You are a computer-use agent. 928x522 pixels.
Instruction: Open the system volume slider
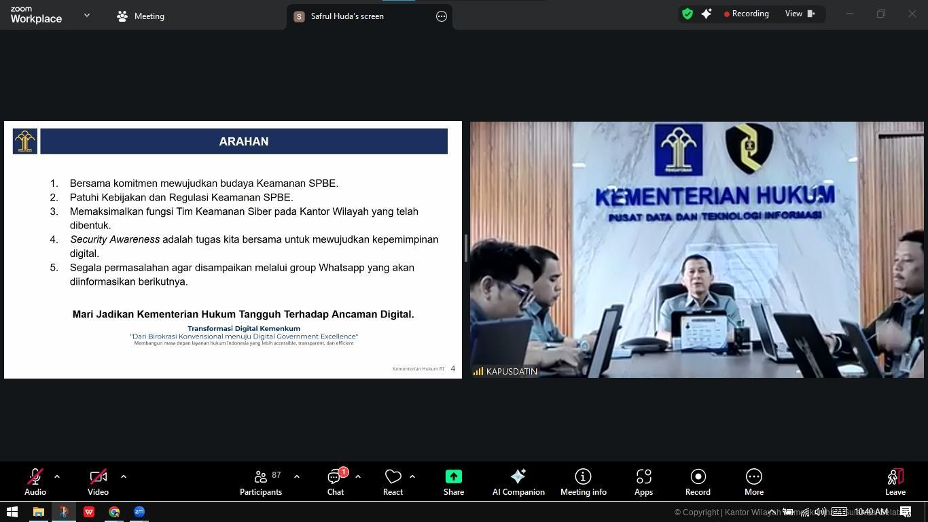tap(819, 512)
